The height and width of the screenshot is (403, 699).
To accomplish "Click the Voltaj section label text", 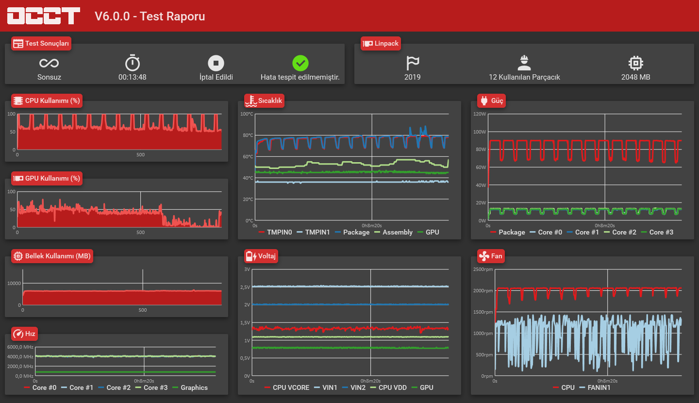I will [267, 256].
